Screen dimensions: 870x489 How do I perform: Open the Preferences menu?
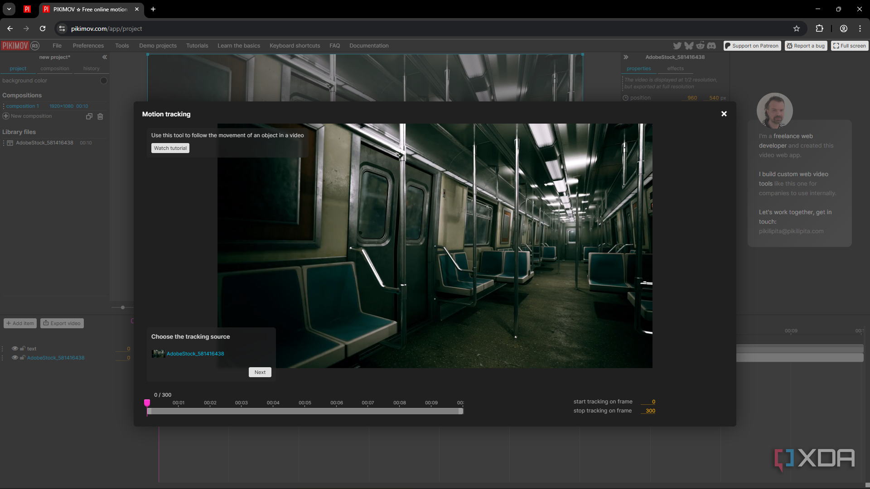coord(88,46)
